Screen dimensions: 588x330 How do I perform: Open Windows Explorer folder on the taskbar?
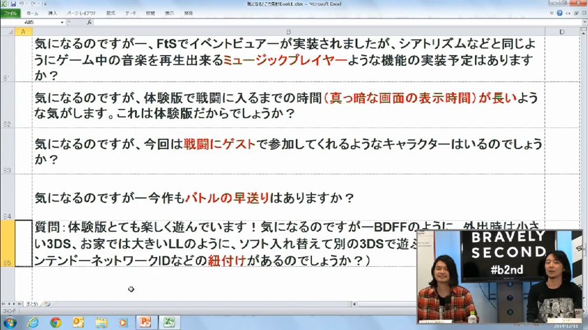101,322
